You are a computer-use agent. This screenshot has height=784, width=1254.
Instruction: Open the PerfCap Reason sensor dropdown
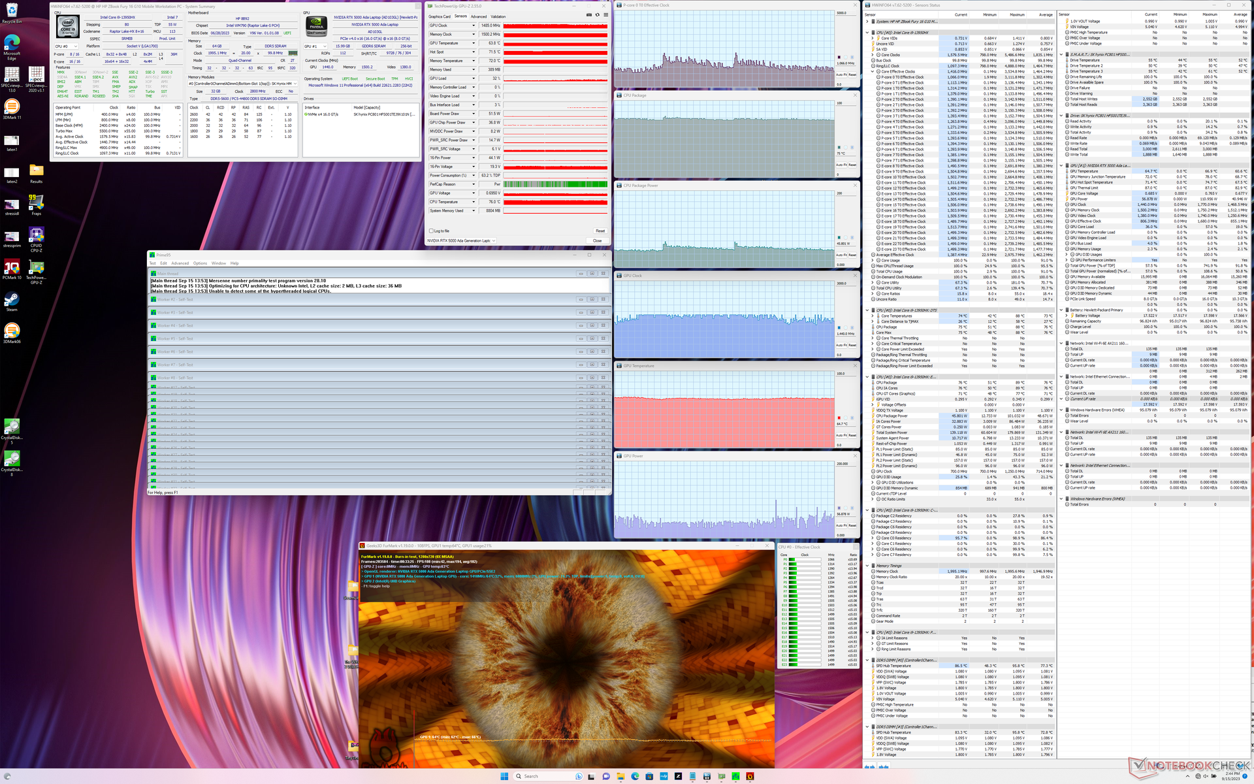point(474,184)
